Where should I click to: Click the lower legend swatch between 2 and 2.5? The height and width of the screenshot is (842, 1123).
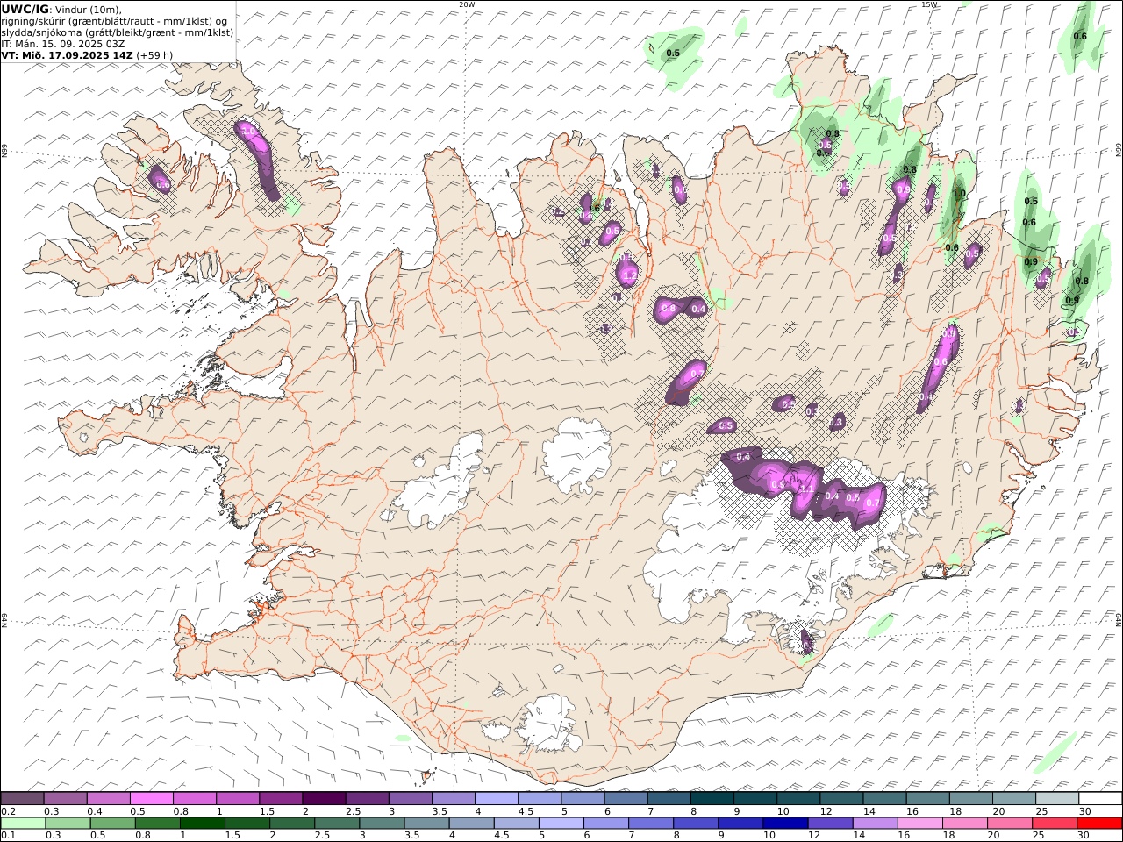(292, 823)
